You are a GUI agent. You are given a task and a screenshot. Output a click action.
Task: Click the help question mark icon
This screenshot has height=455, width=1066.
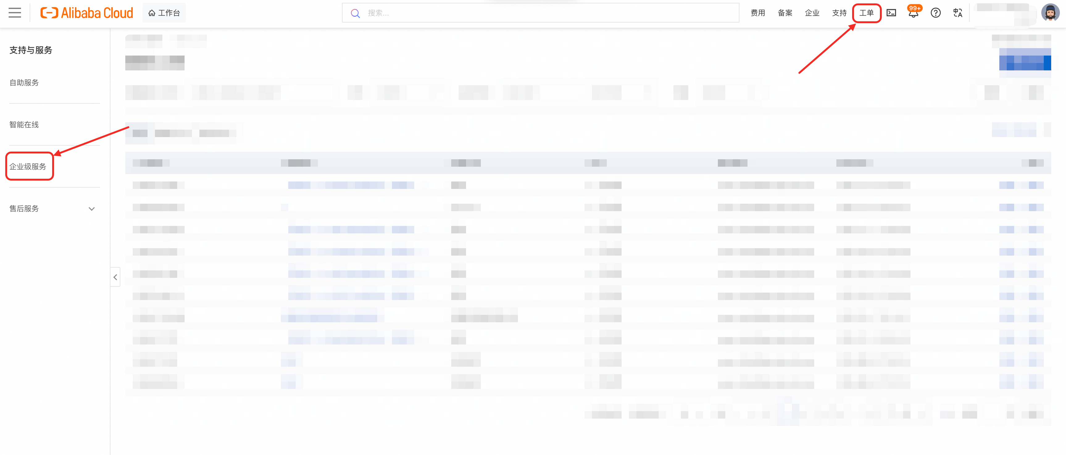(x=935, y=13)
